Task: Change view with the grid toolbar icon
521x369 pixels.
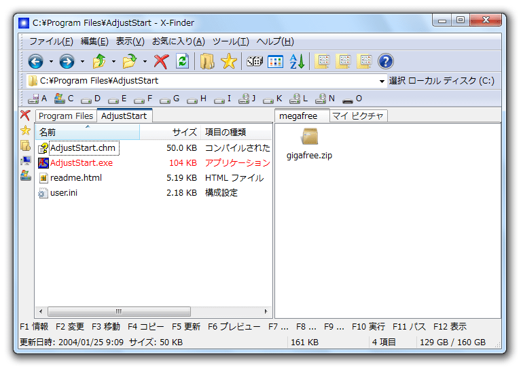Action: click(276, 61)
